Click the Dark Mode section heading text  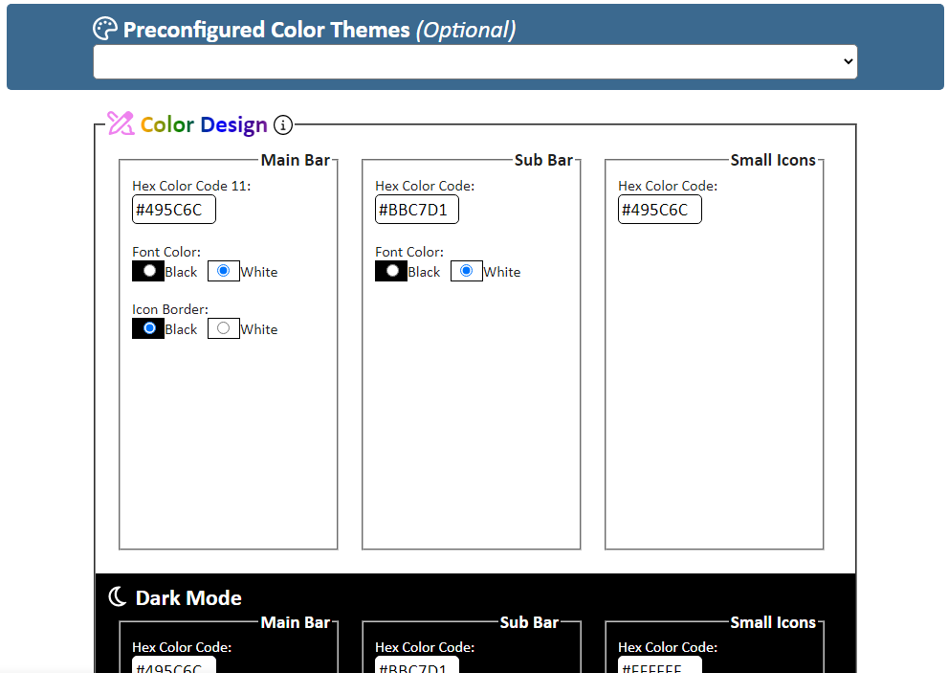[188, 598]
